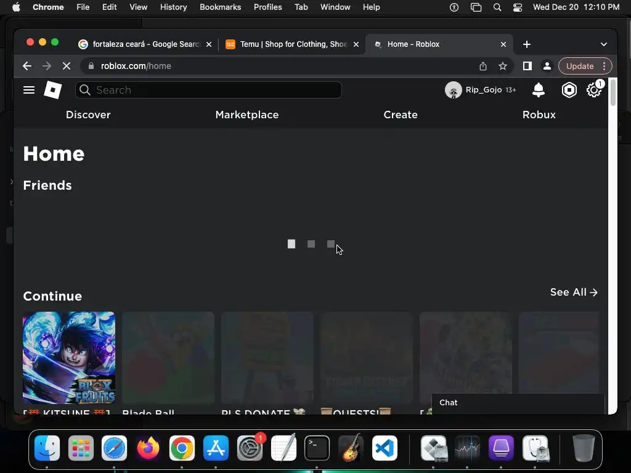
Task: Click the Rip_Gojo avatar picture
Action: pos(453,90)
